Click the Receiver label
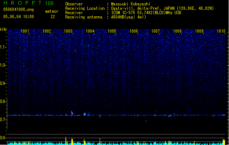Screen dimensions: 229x145 click(x=74, y=13)
